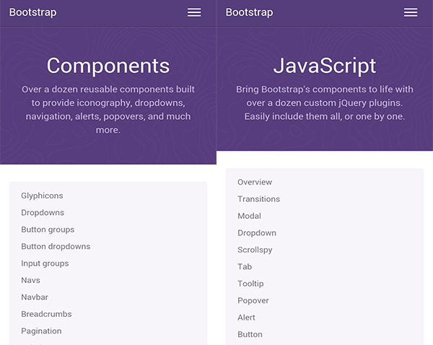The width and height of the screenshot is (433, 345).
Task: Open hamburger menu on JavaScript page
Action: pyautogui.click(x=411, y=12)
